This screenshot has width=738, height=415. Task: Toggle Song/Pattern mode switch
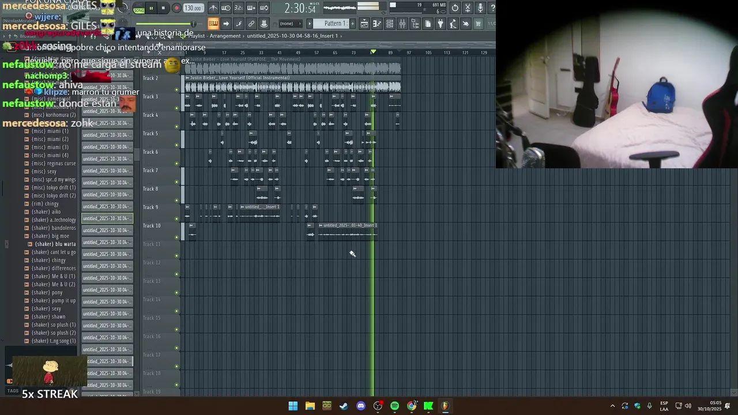pos(139,8)
